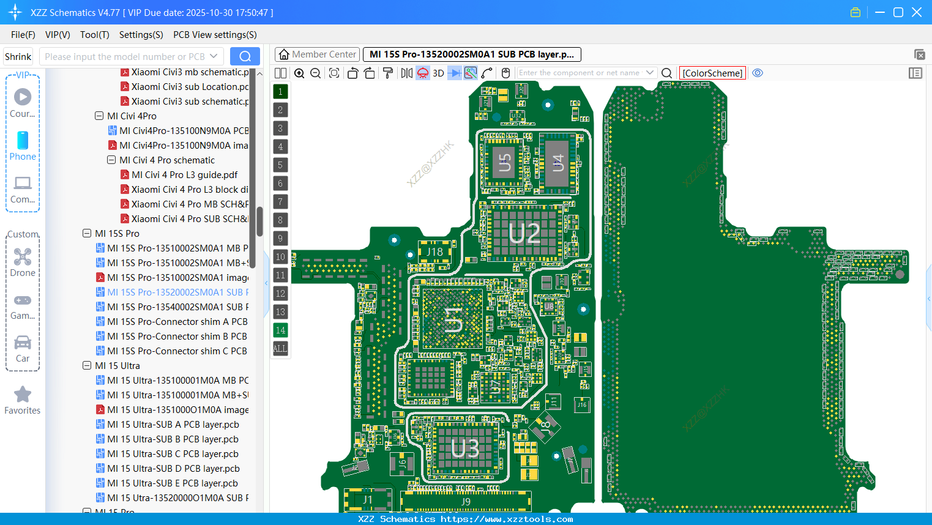Open the Member Center
This screenshot has width=932, height=525.
point(317,54)
